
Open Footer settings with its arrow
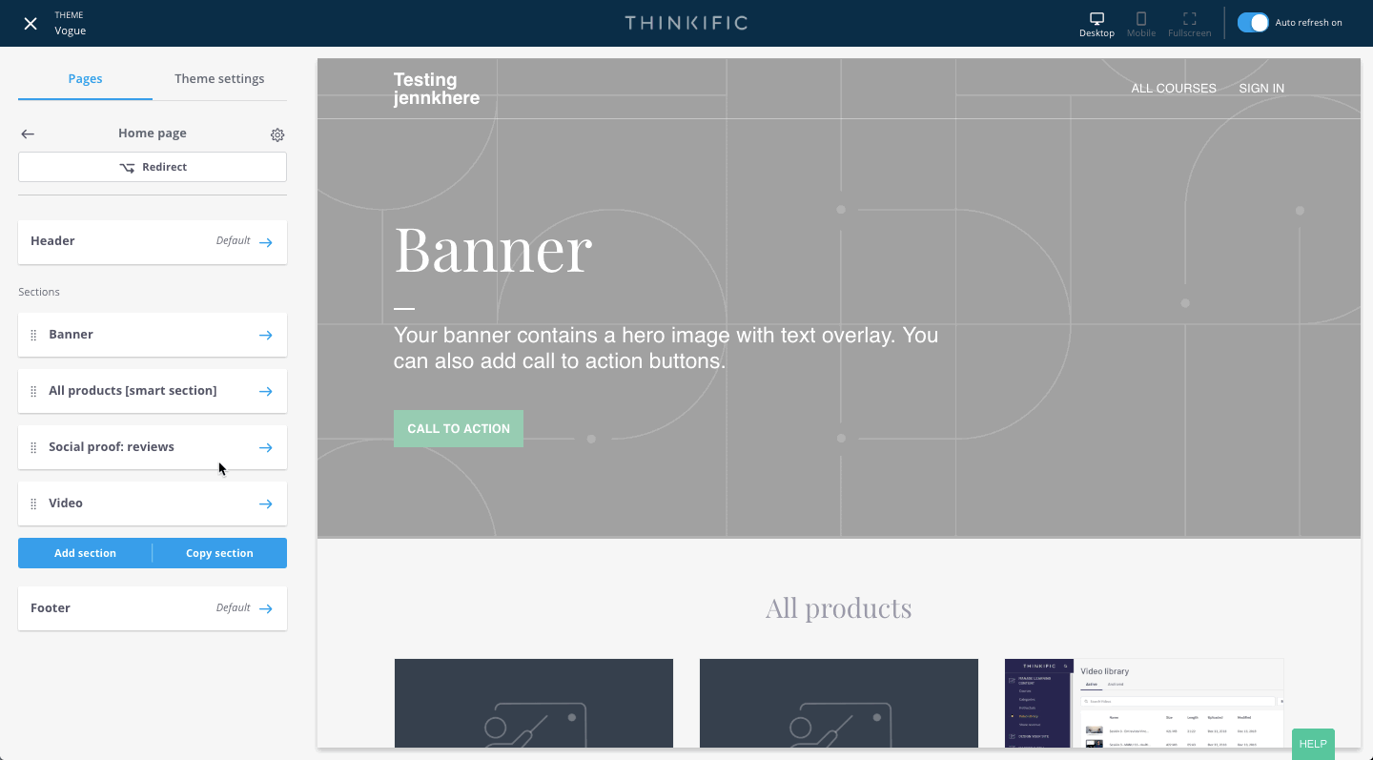(x=265, y=608)
